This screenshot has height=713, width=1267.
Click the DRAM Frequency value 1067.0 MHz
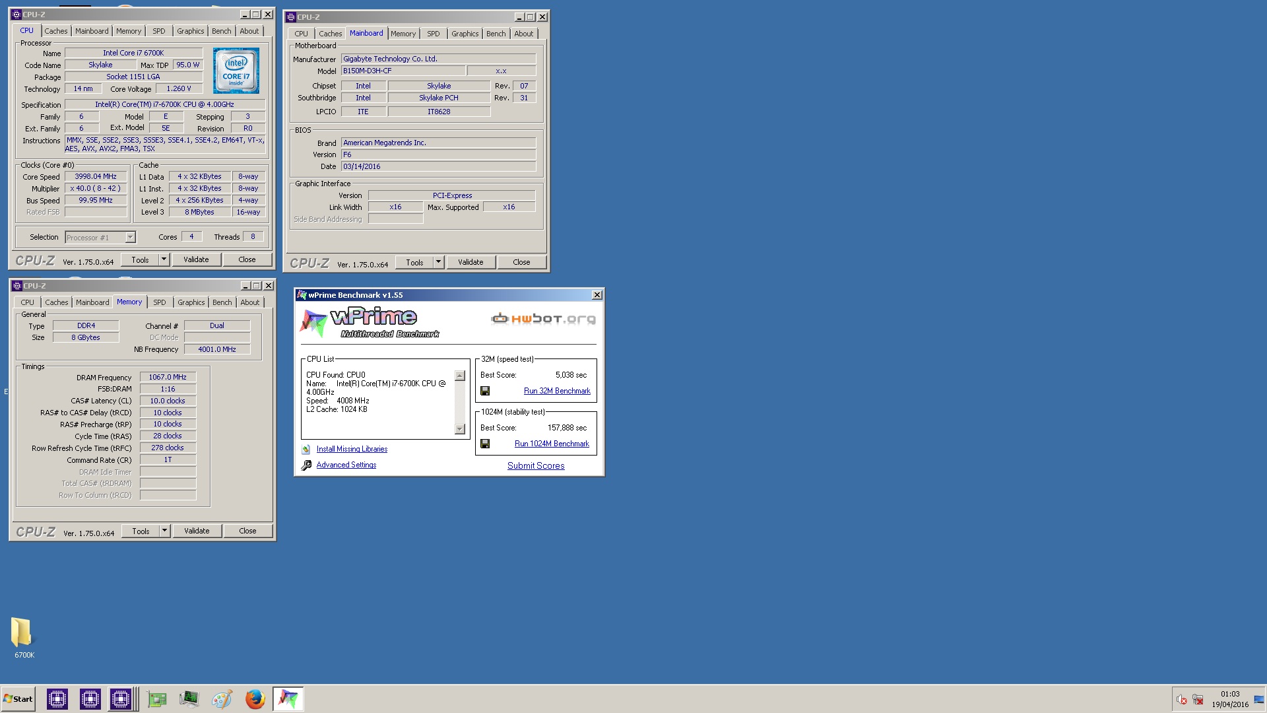pos(168,377)
